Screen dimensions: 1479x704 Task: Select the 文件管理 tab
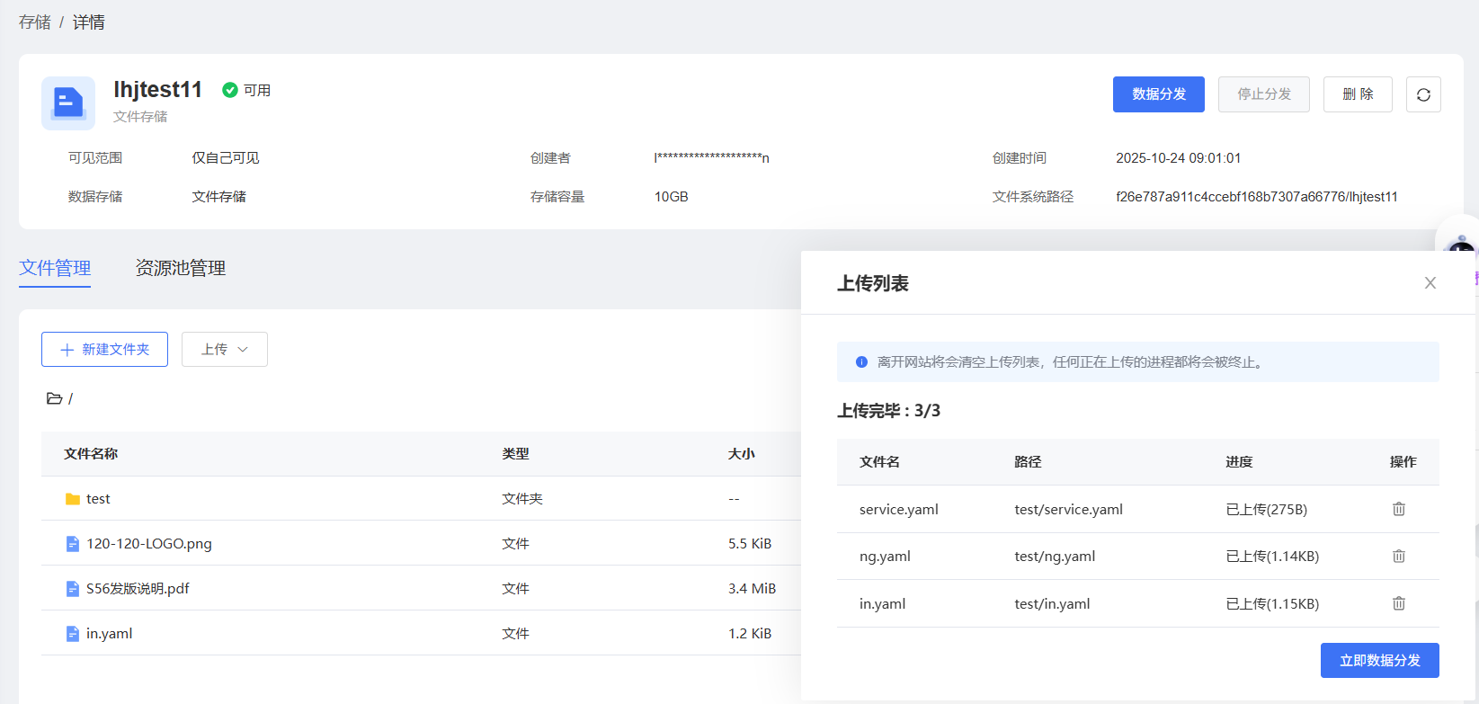(x=55, y=268)
